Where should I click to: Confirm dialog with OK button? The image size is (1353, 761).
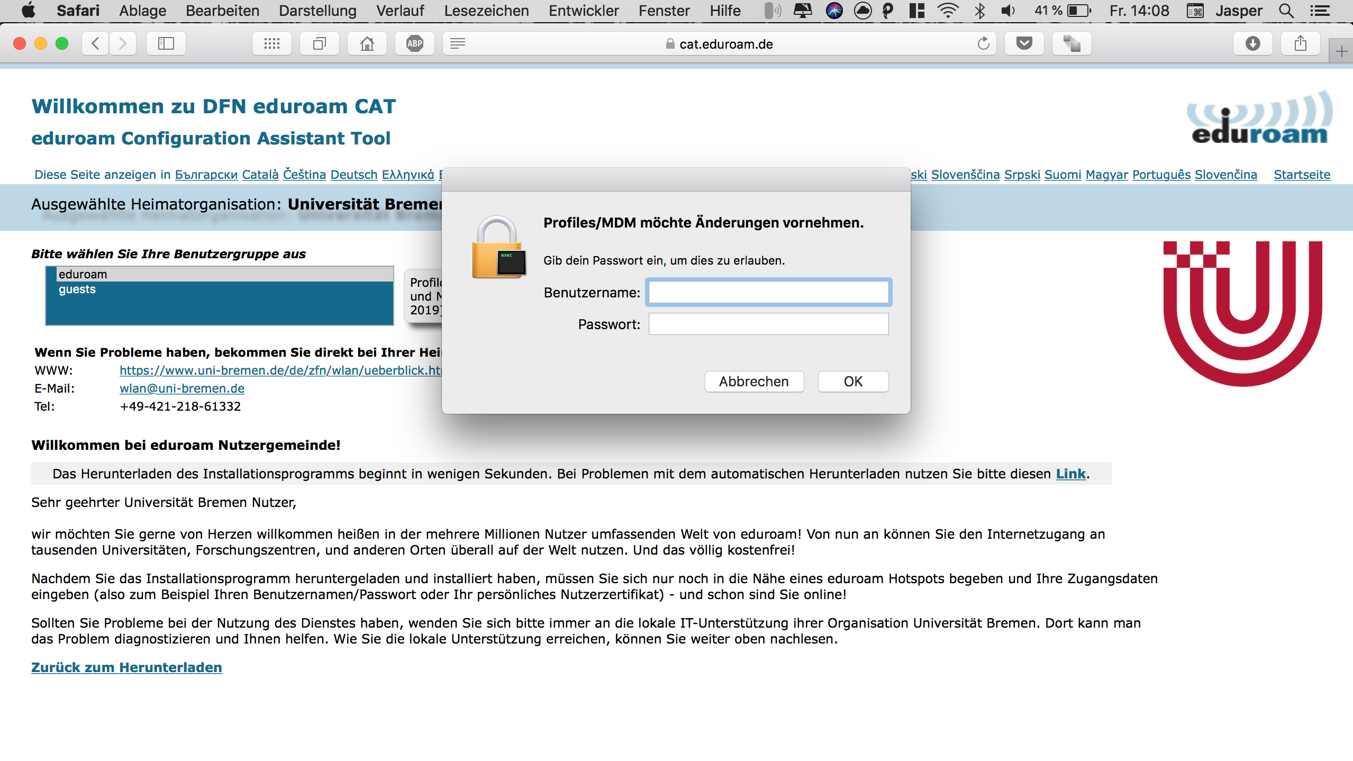(852, 382)
